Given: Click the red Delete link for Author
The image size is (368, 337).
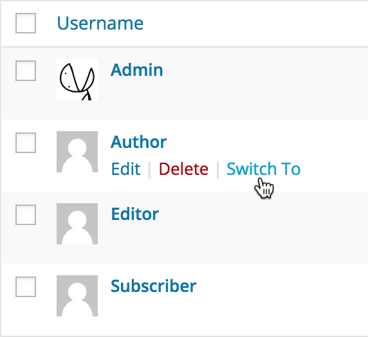Looking at the screenshot, I should (183, 169).
